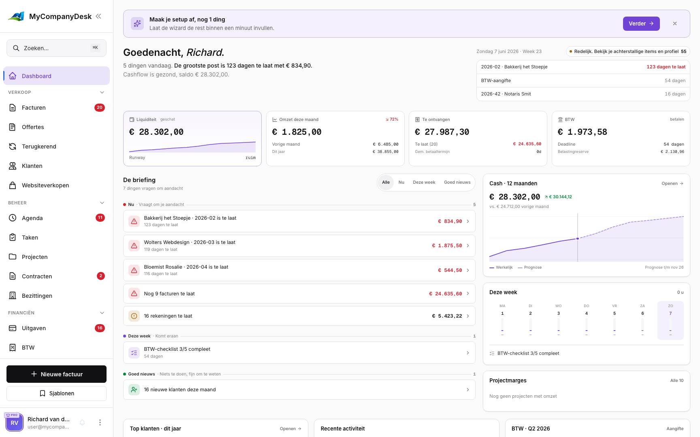Open the Klanten page
Screen dimensions: 700x437
tap(56, 166)
